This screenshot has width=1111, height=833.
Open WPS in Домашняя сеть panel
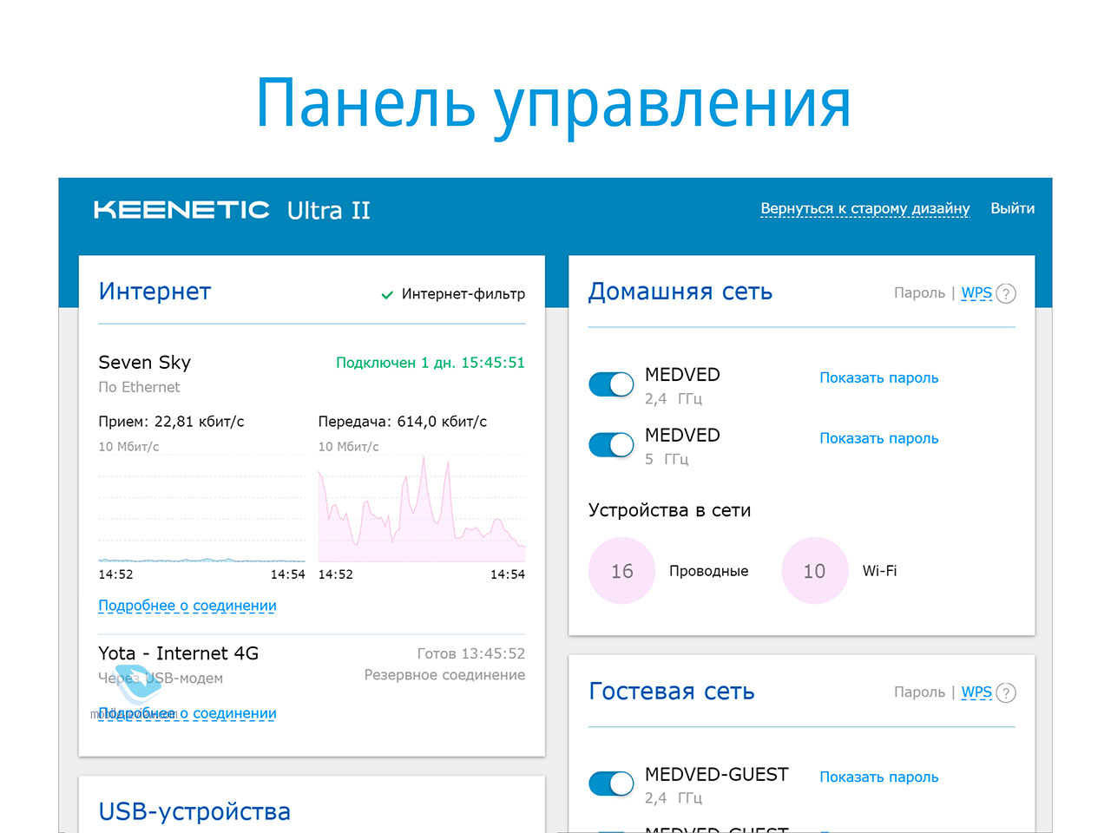click(x=976, y=293)
